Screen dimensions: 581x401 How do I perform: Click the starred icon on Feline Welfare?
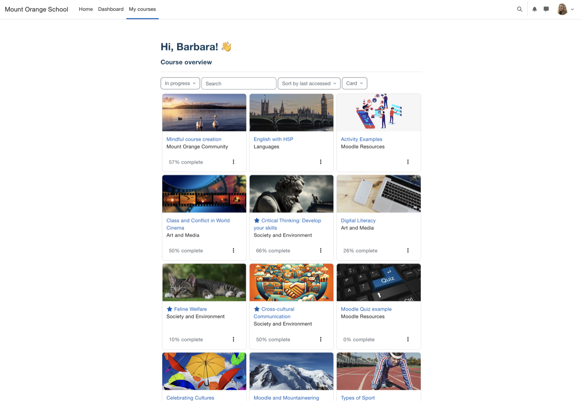(169, 309)
